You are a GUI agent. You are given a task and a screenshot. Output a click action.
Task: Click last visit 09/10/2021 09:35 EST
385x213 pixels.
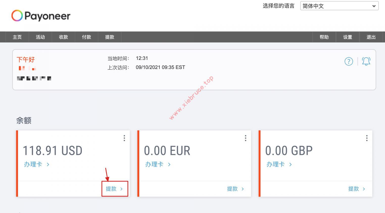[x=160, y=67]
